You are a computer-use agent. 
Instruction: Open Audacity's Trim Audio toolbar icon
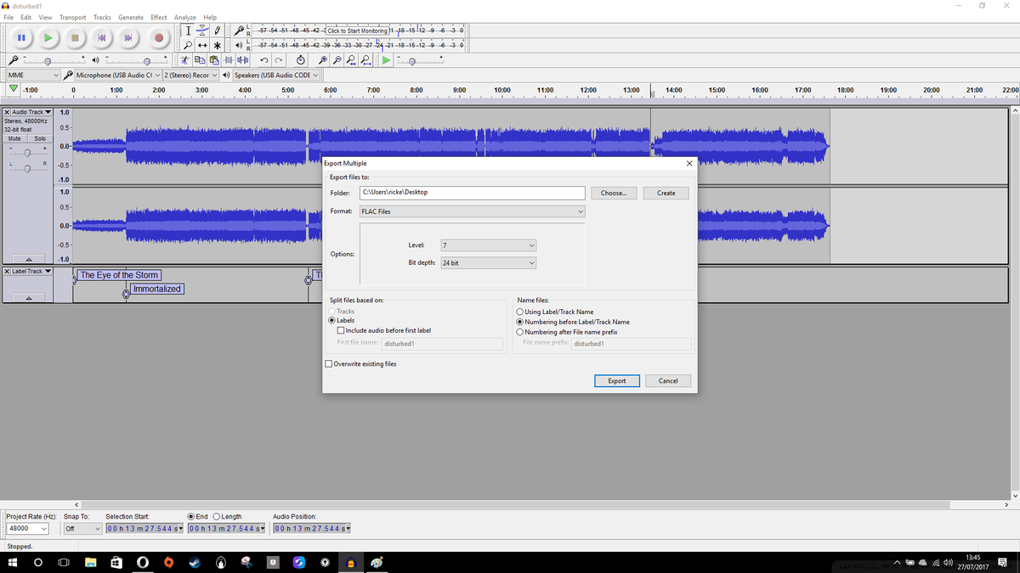(229, 59)
